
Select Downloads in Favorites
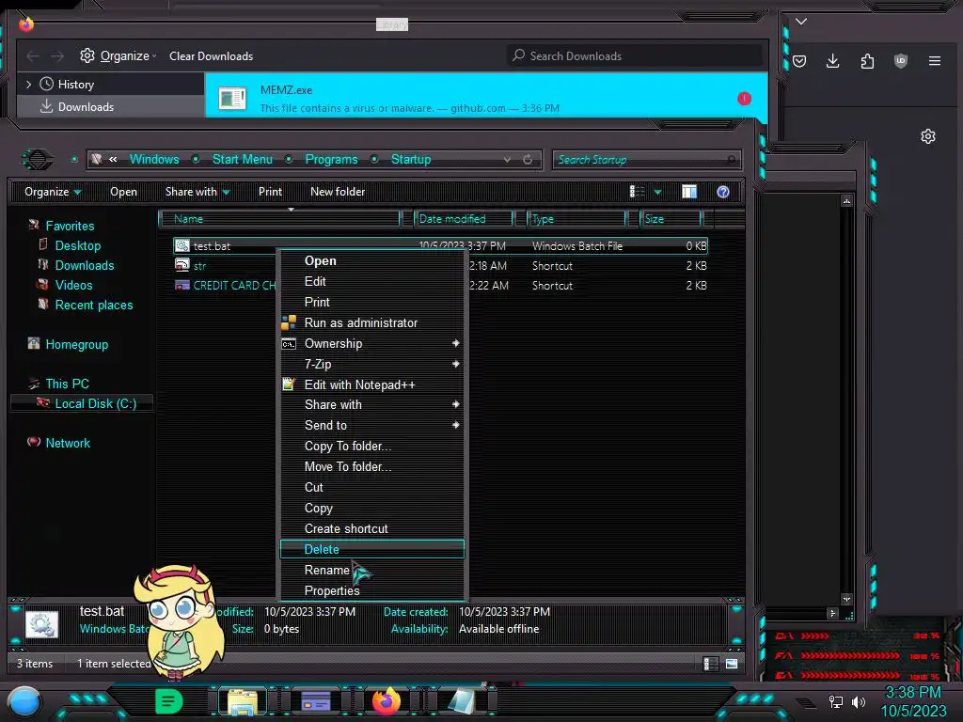pos(85,265)
